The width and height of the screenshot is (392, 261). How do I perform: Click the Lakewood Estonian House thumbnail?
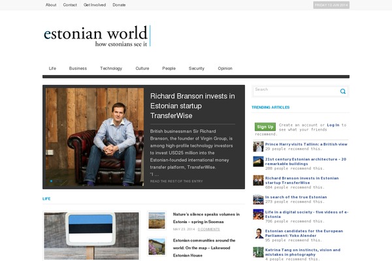click(157, 247)
